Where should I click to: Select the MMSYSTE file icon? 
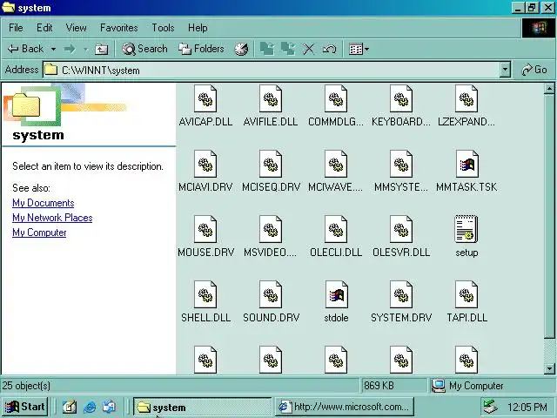tap(401, 164)
